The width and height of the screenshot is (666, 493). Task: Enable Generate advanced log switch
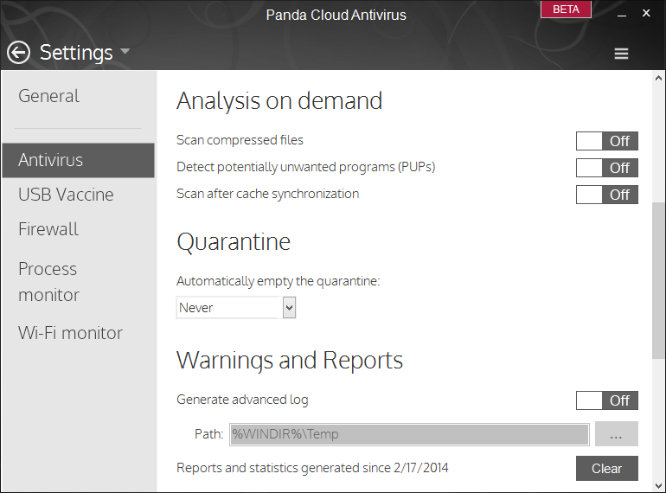(606, 400)
